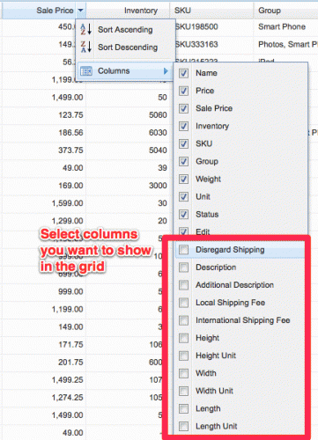Viewport: 318px width, 440px height.
Task: Enable the Length column checkbox
Action: point(184,408)
